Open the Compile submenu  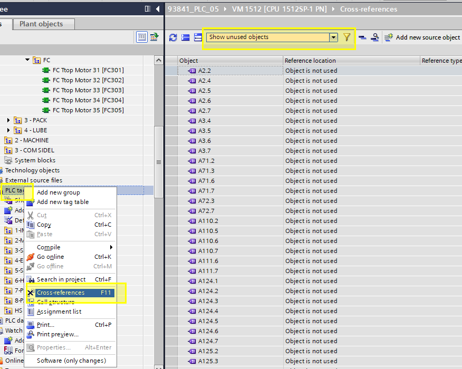70,247
